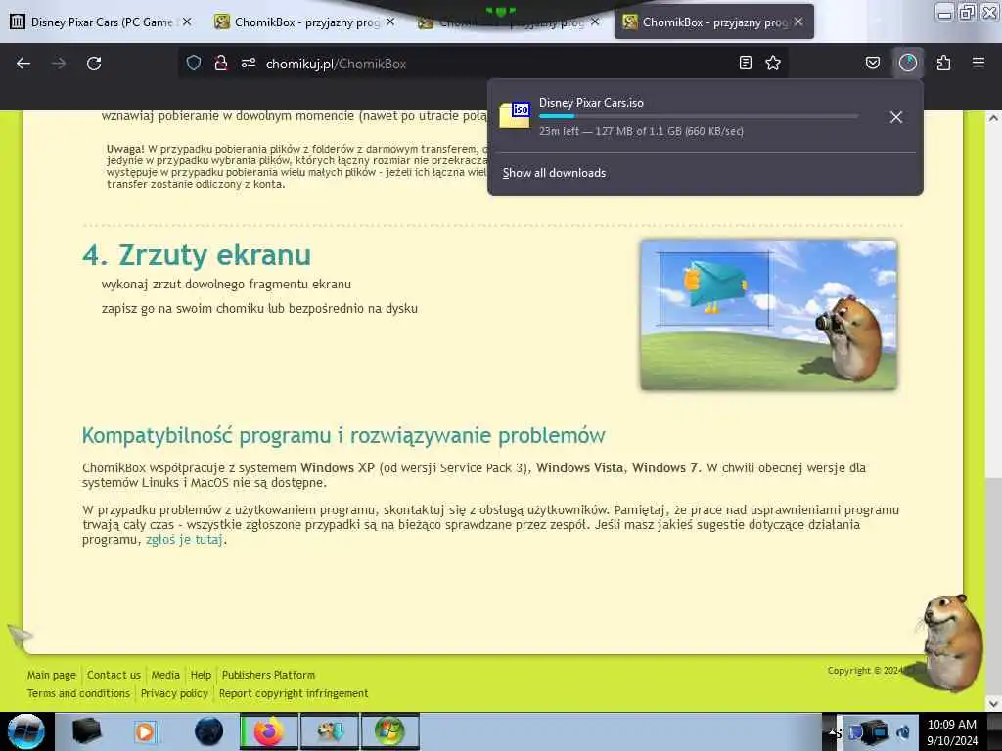The width and height of the screenshot is (1002, 751).
Task: Switch to the third, dimmed ChomikBox tab
Action: point(508,22)
